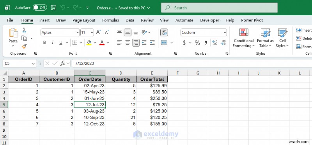Select the column C header

pos(90,73)
